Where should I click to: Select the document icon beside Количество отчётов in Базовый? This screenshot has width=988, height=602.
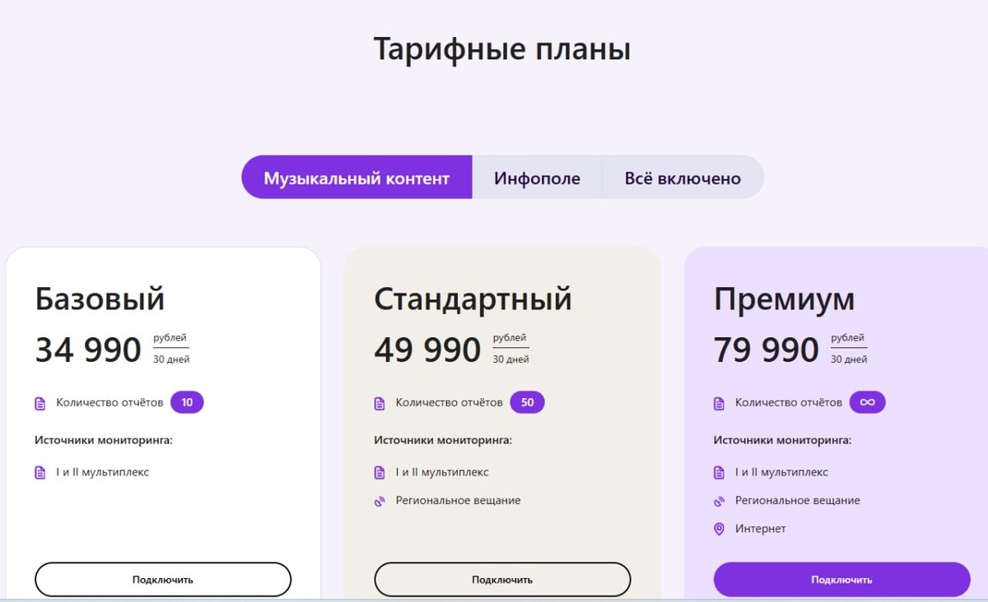pyautogui.click(x=39, y=402)
